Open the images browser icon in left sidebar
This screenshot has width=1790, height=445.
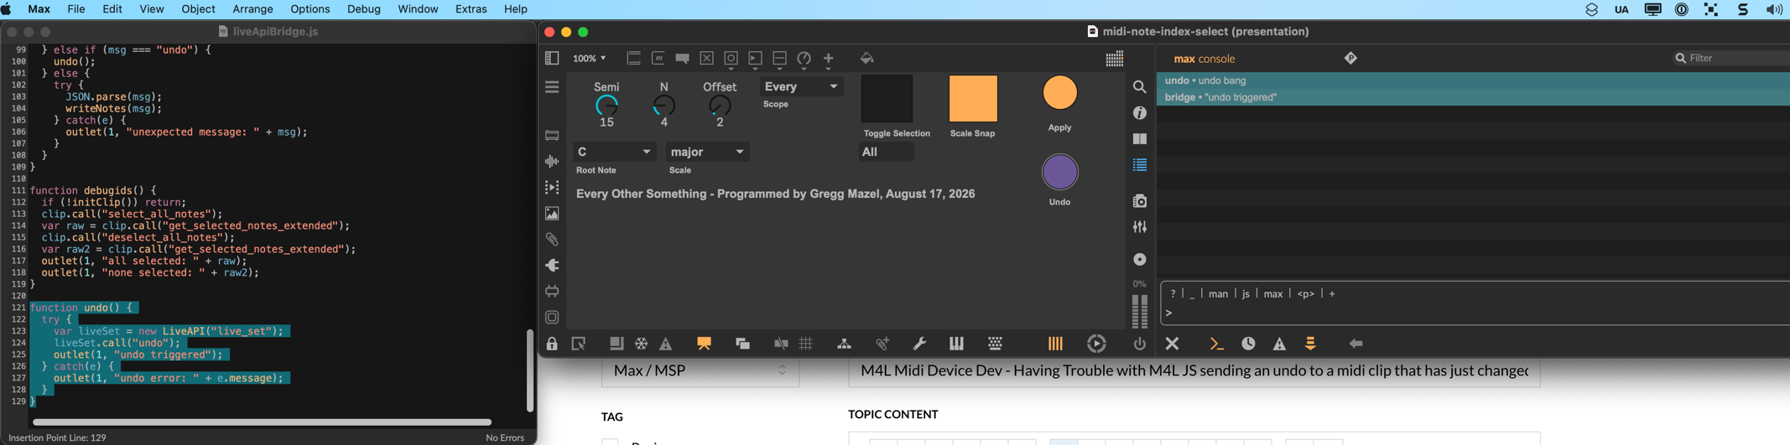[x=552, y=213]
